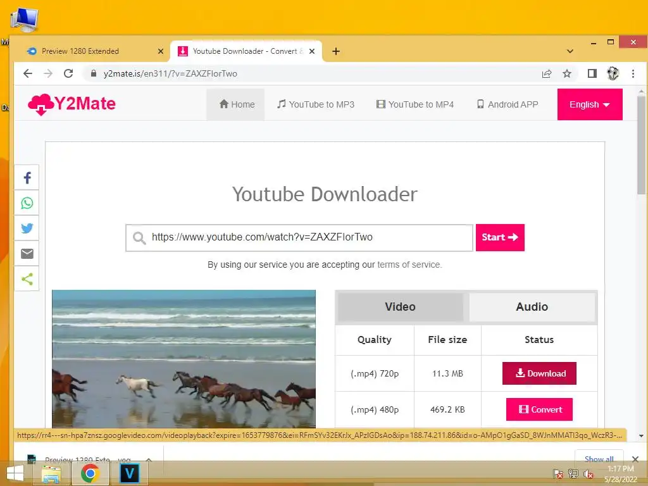Click the Action Center flag tray icon
This screenshot has width=648, height=486.
pos(558,474)
